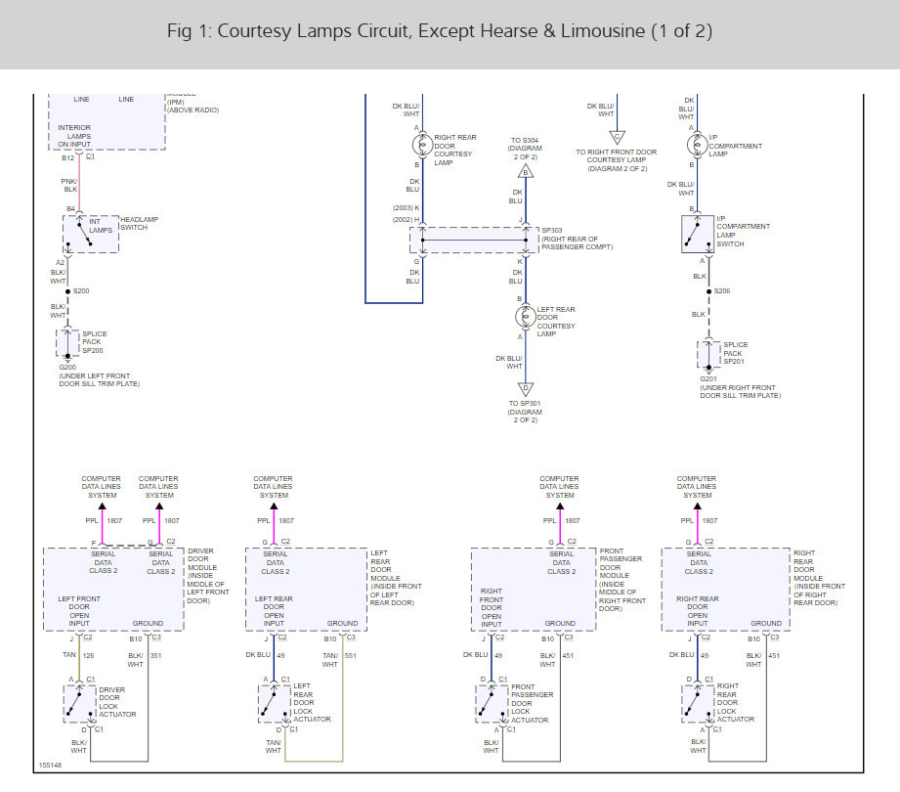Click 'INTERIOR LAMPS ON INPUT' label

coord(74,136)
